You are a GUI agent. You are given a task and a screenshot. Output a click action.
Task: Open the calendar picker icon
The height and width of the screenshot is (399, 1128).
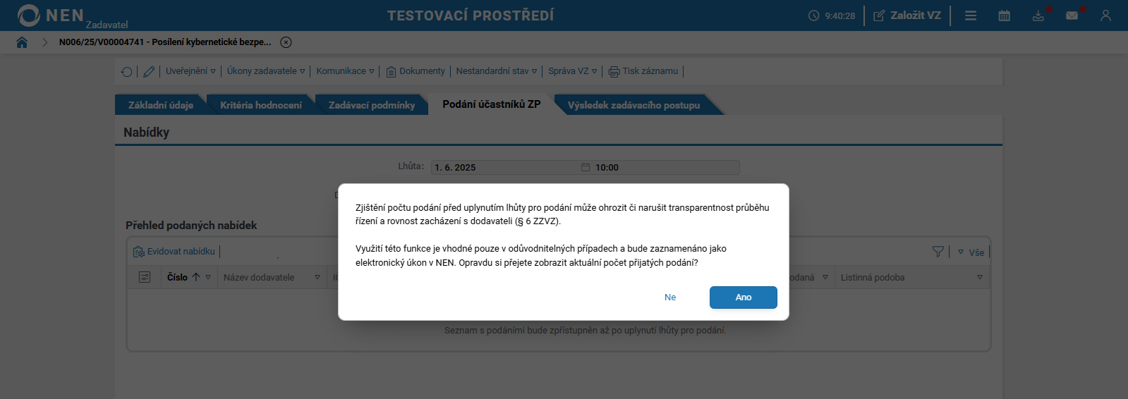click(586, 167)
